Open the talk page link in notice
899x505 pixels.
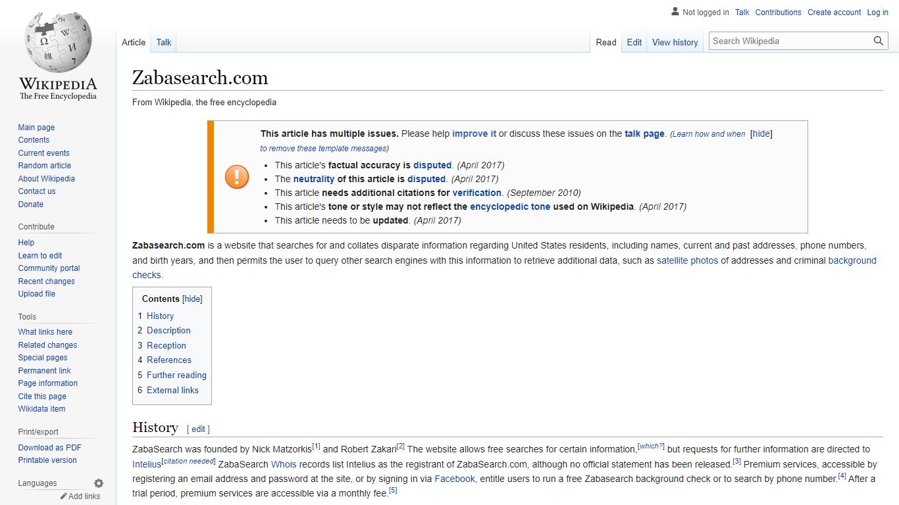point(645,133)
